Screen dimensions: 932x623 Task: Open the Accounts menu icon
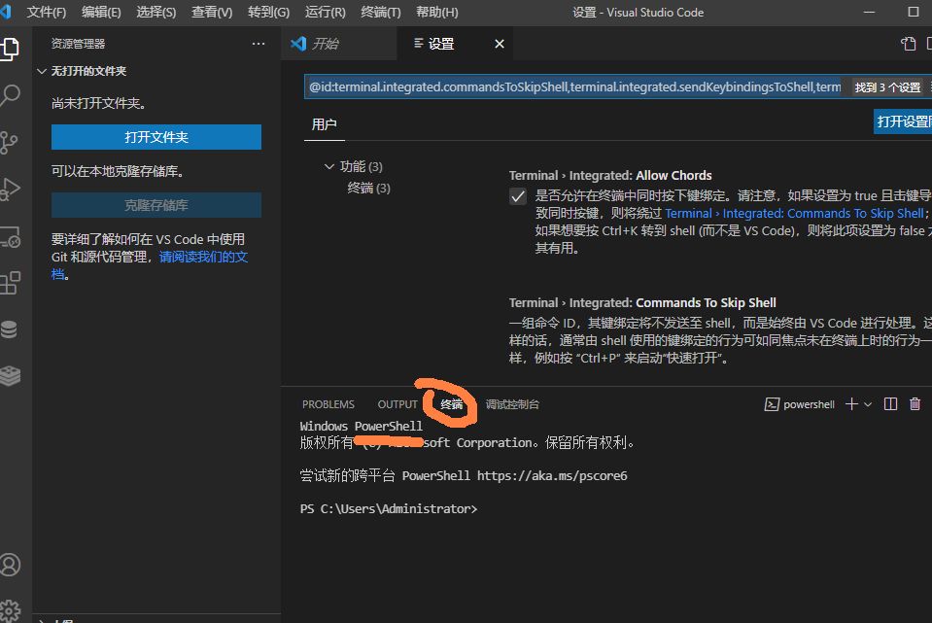pyautogui.click(x=9, y=565)
